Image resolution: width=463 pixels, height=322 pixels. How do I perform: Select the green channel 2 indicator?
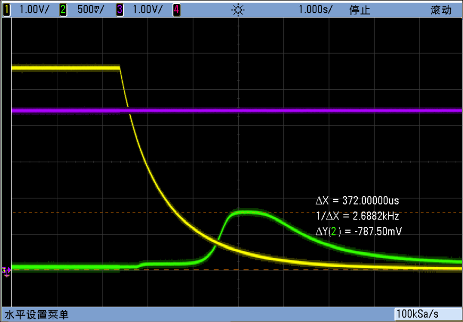pos(63,10)
